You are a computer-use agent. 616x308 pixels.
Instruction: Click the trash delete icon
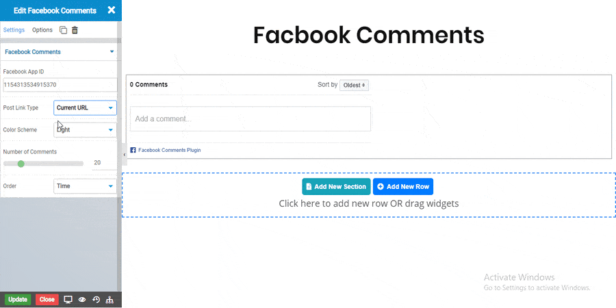click(75, 30)
